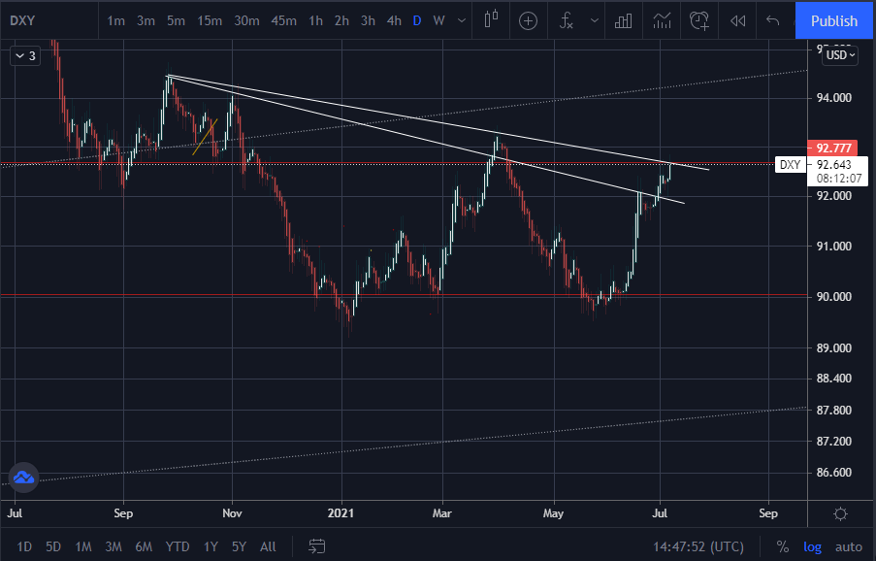Click the 94.000 price axis label
This screenshot has width=876, height=561.
[834, 98]
